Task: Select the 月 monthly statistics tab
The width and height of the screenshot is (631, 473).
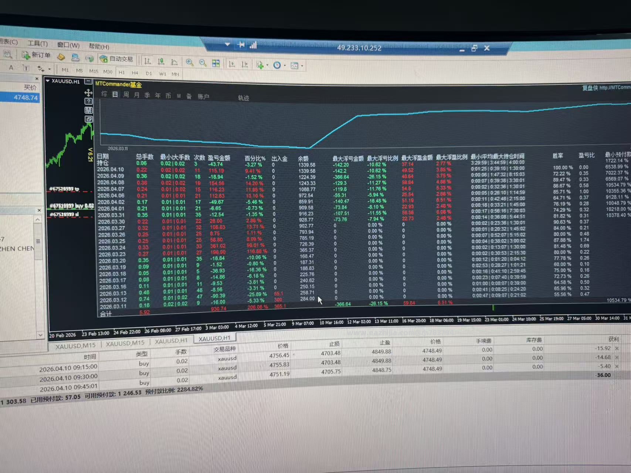Action: click(136, 95)
